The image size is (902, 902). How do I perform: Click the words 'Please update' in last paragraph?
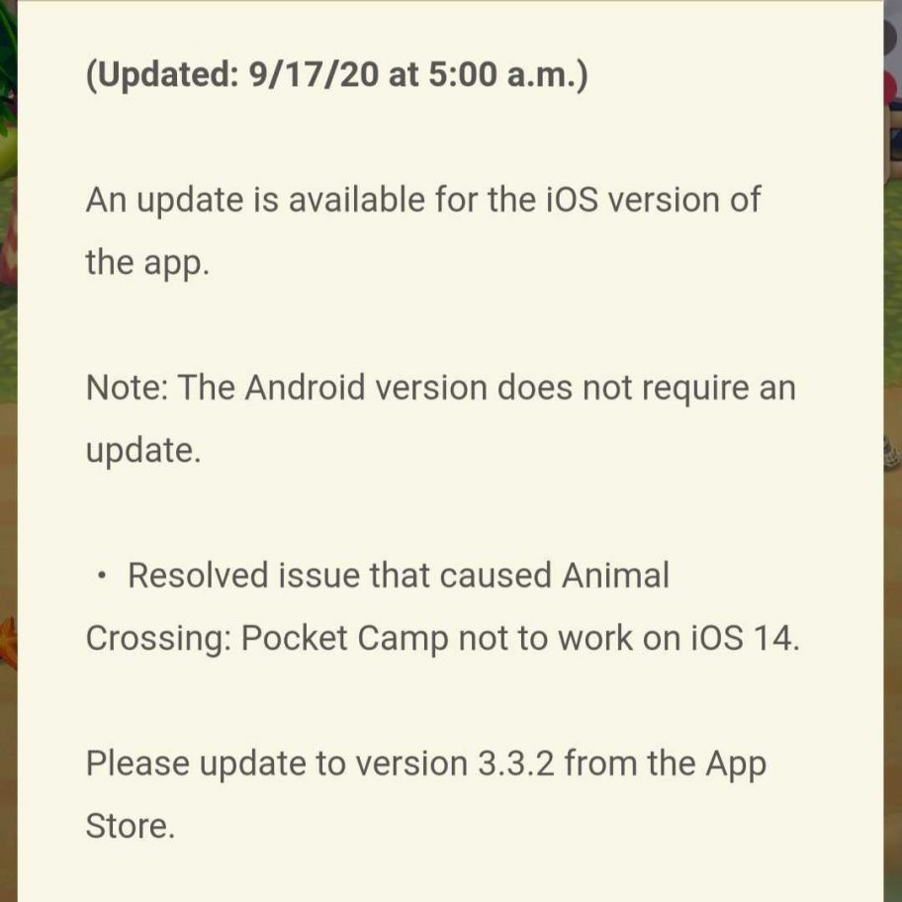(x=196, y=765)
